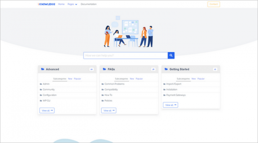The height and width of the screenshot is (143, 258).
Task: Open the Installation subcategory
Action: coord(172,90)
